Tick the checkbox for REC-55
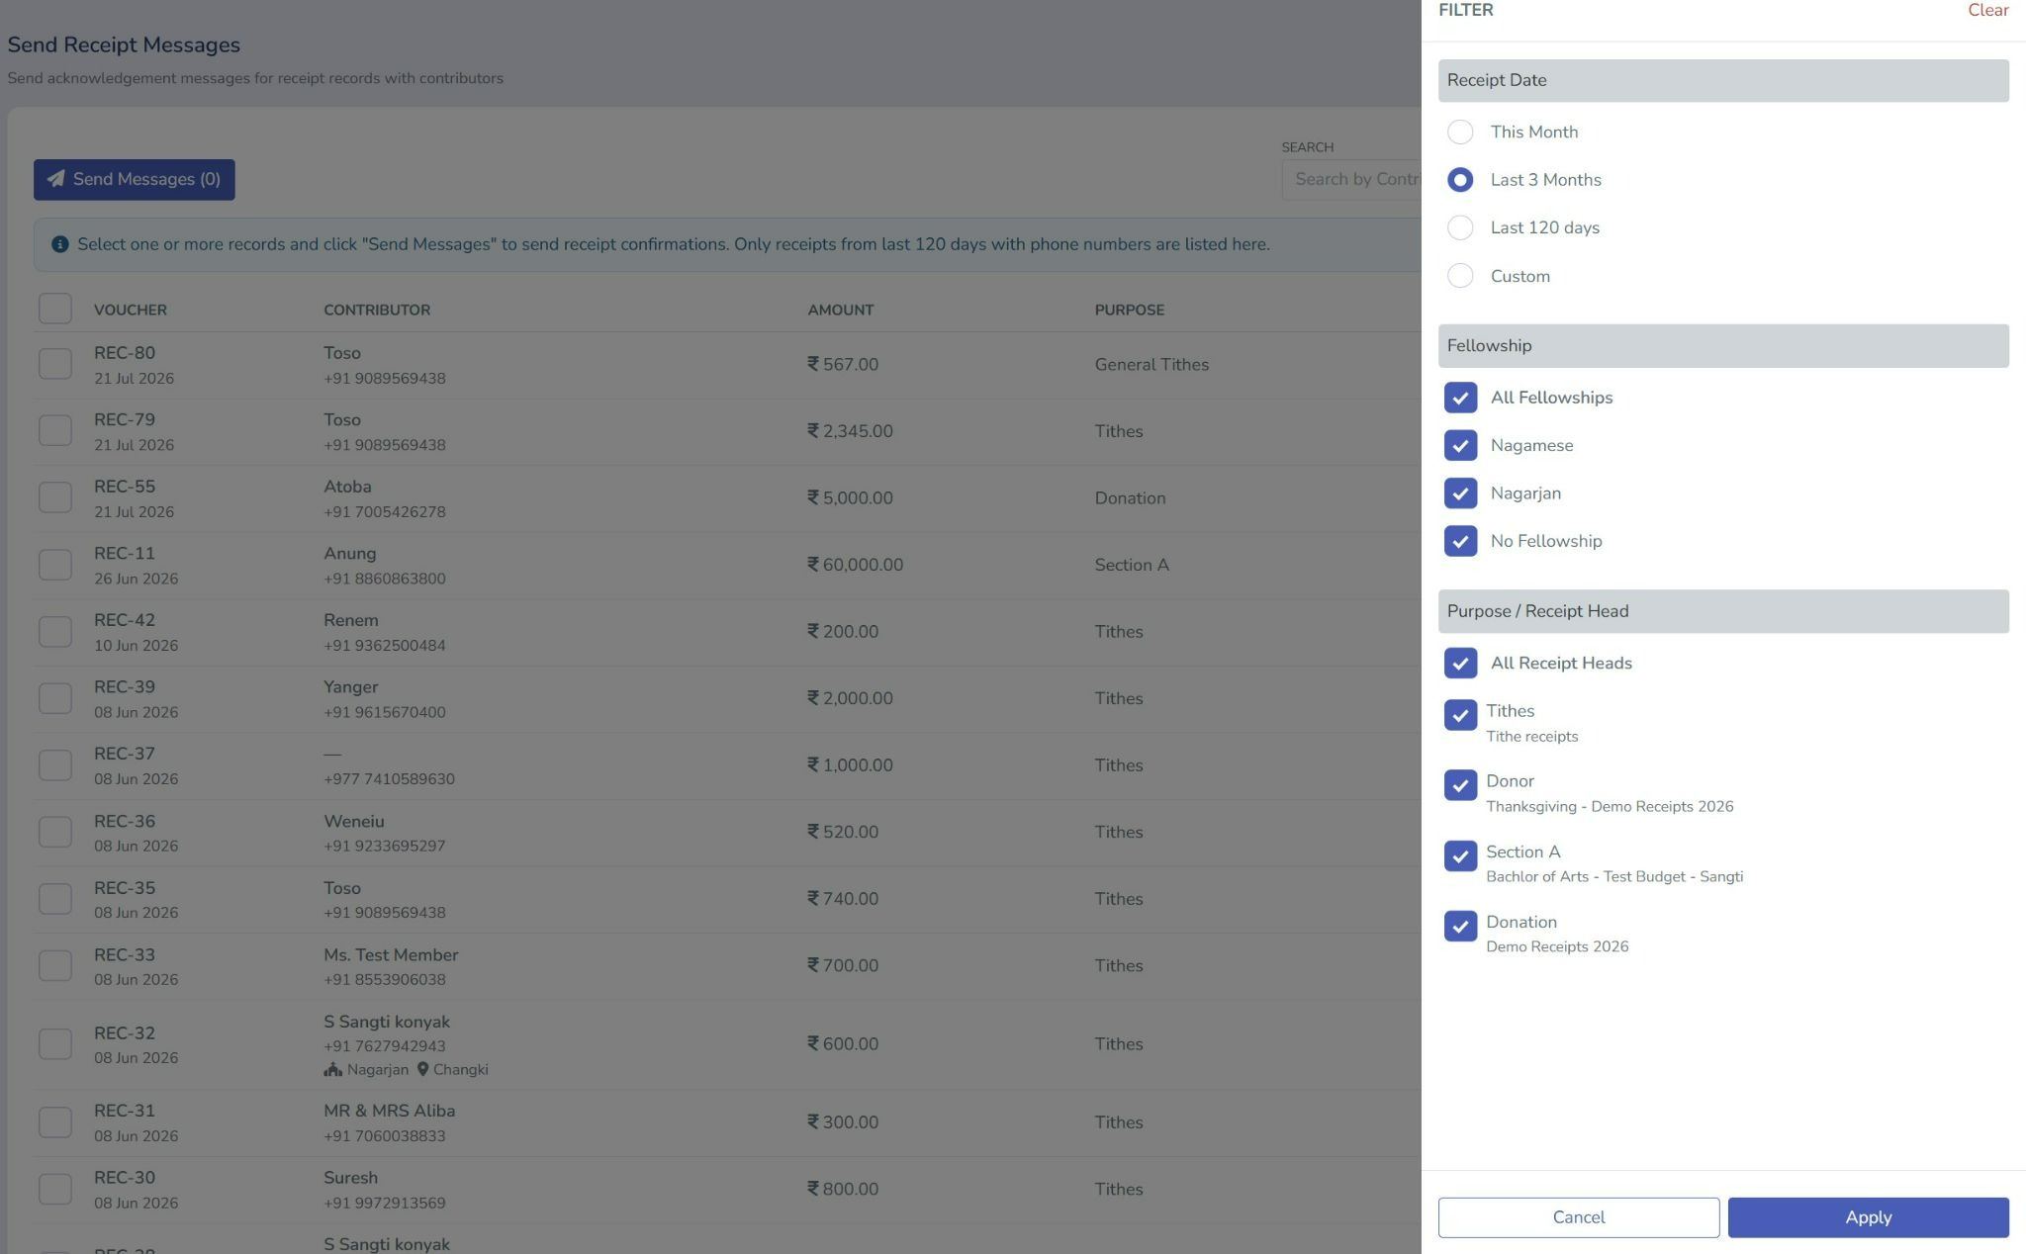2026x1254 pixels. click(x=55, y=497)
